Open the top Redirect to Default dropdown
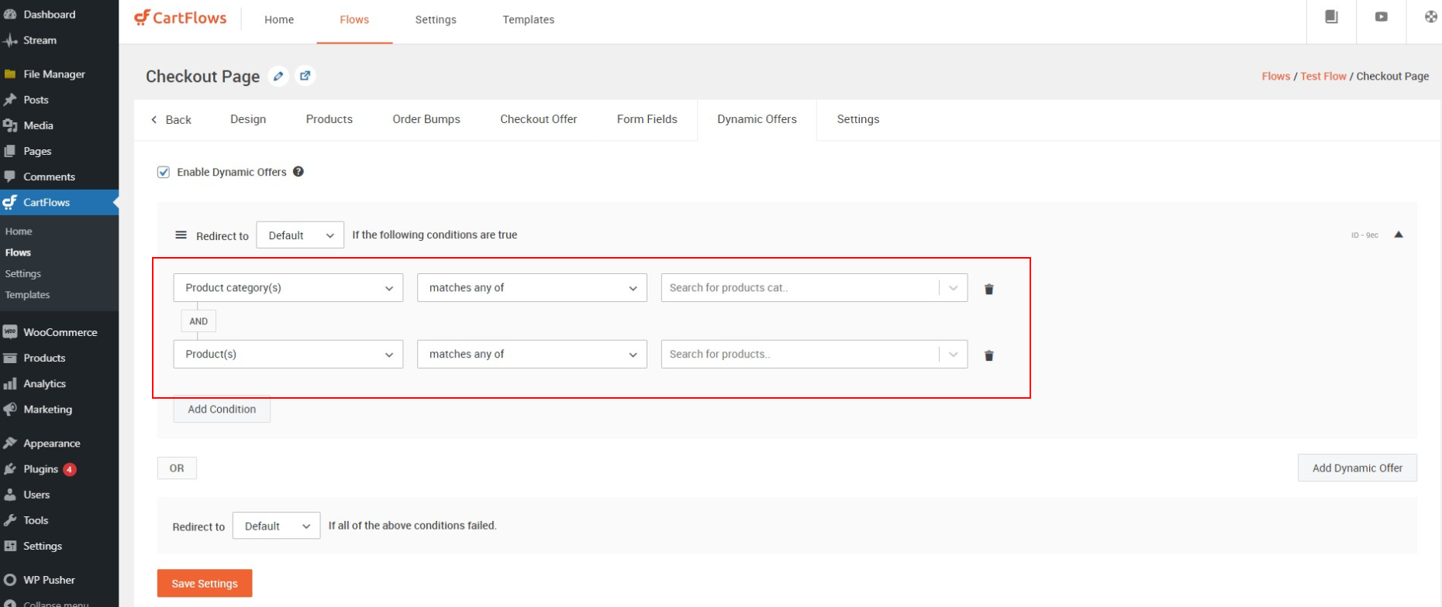Image resolution: width=1442 pixels, height=607 pixels. [300, 235]
